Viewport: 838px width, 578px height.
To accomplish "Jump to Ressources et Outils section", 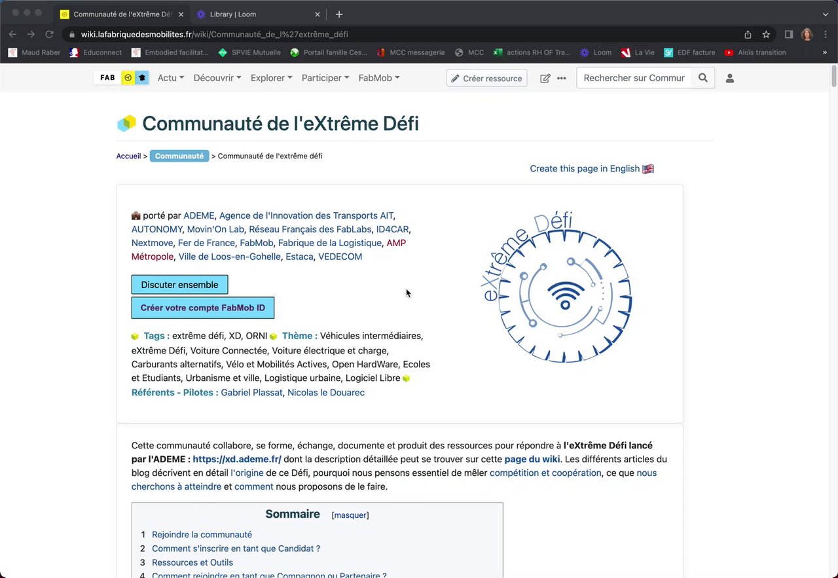I will [192, 562].
